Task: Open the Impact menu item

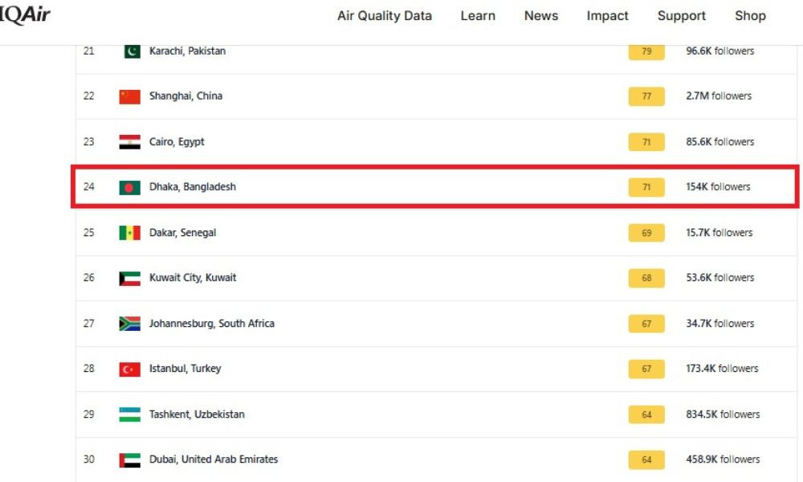Action: pyautogui.click(x=607, y=16)
